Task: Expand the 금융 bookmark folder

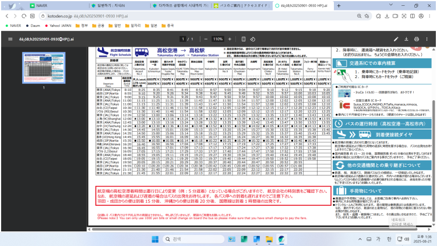Action: click(98, 26)
